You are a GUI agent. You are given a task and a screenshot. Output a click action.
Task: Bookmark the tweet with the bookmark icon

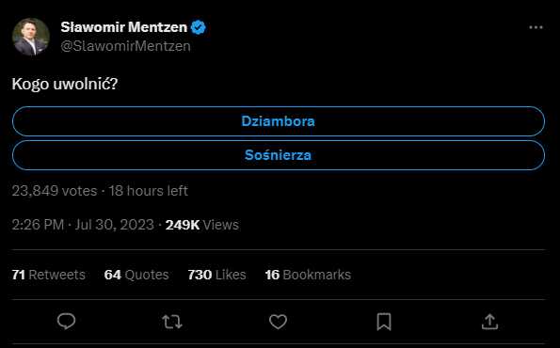point(384,322)
